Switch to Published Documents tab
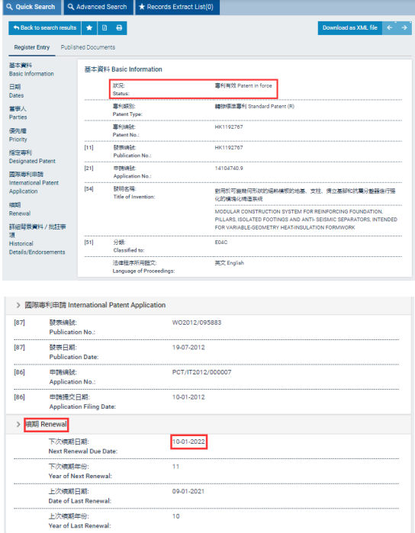Image resolution: width=415 pixels, height=533 pixels. click(x=88, y=47)
